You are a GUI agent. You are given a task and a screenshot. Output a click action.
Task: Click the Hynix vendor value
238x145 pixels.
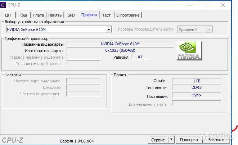pyautogui.click(x=197, y=95)
